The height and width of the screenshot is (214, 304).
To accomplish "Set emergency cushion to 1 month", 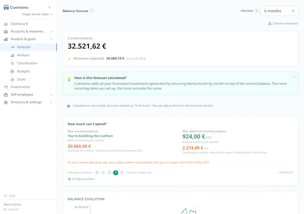I will click(103, 173).
